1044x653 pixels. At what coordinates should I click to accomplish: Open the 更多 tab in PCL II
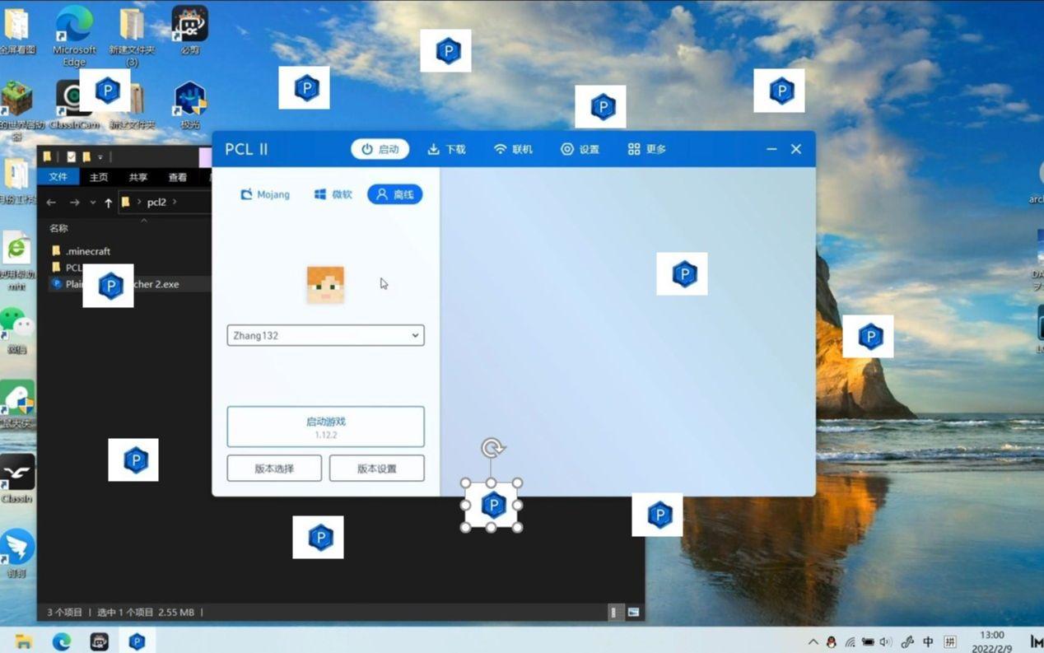[646, 149]
